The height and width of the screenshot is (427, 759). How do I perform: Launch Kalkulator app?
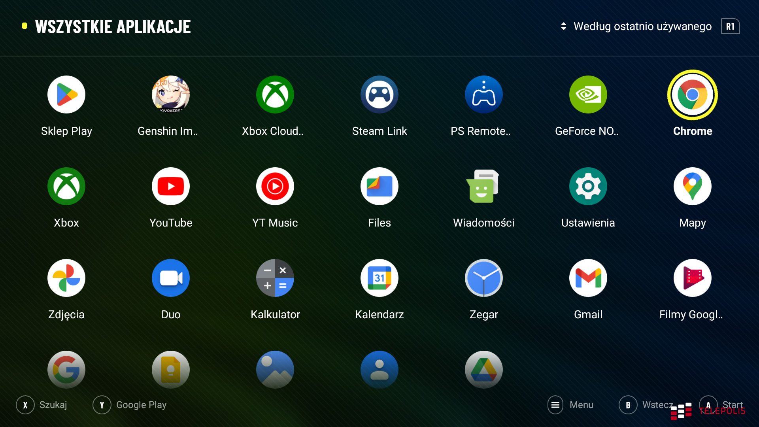point(275,278)
